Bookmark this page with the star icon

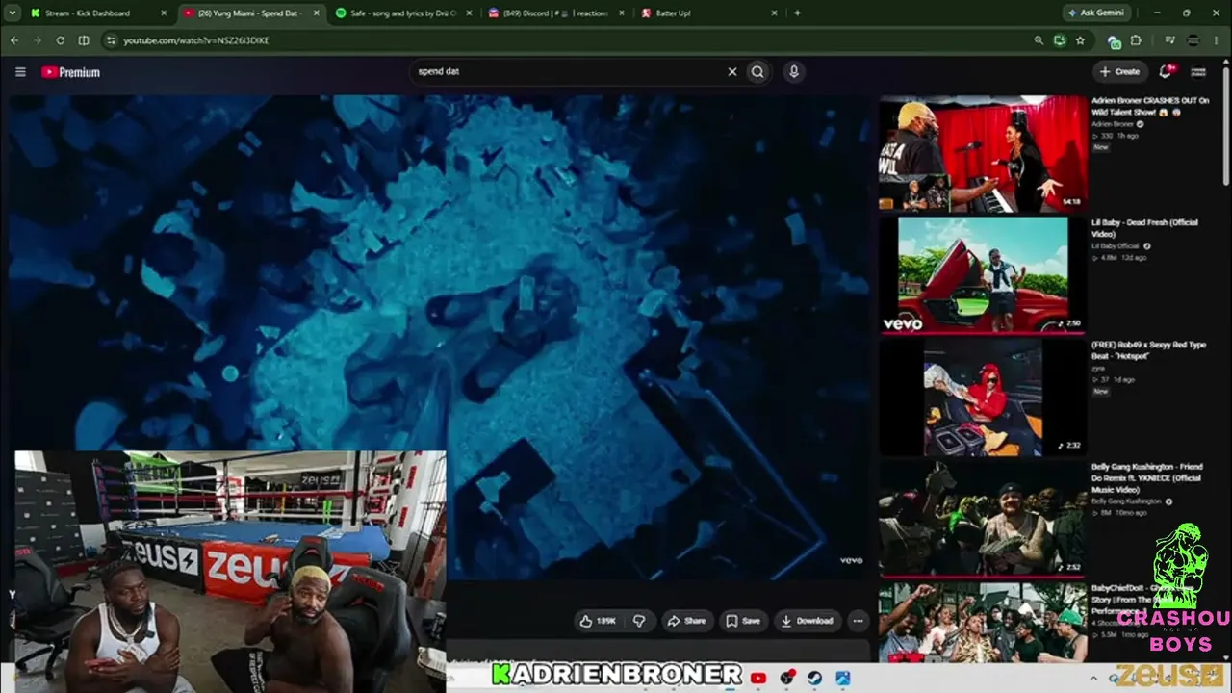(1080, 40)
